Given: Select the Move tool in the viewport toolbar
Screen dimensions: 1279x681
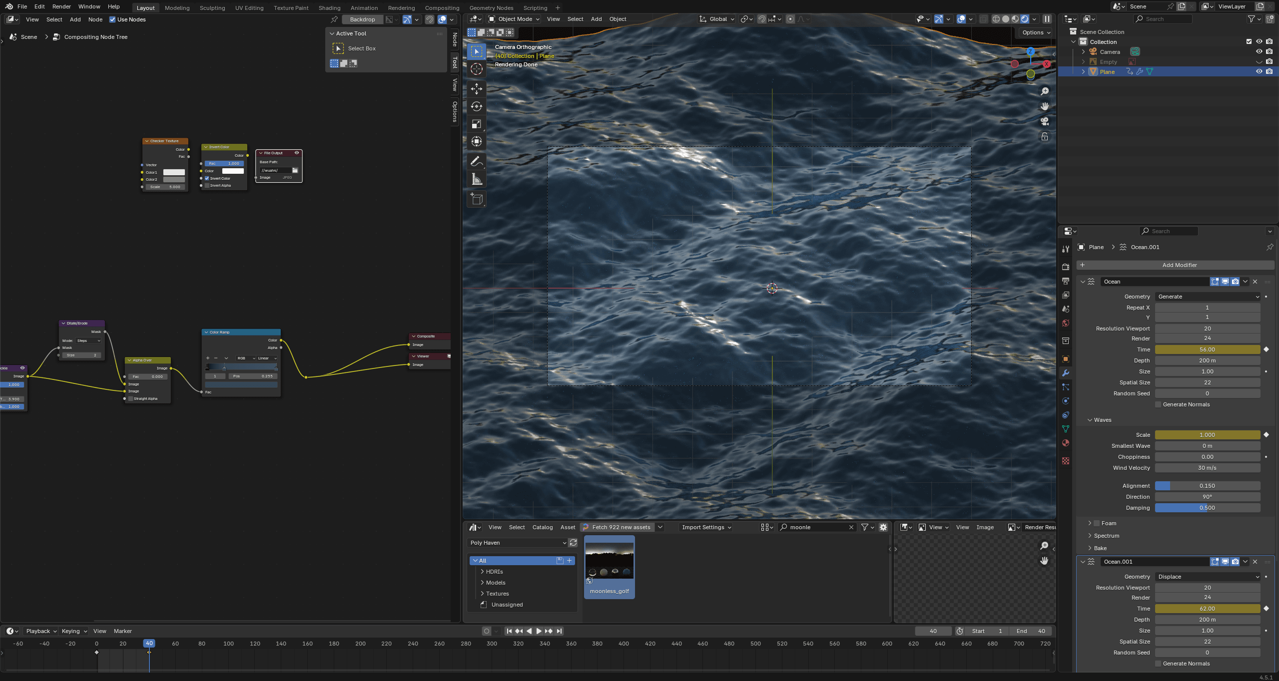Looking at the screenshot, I should [477, 89].
